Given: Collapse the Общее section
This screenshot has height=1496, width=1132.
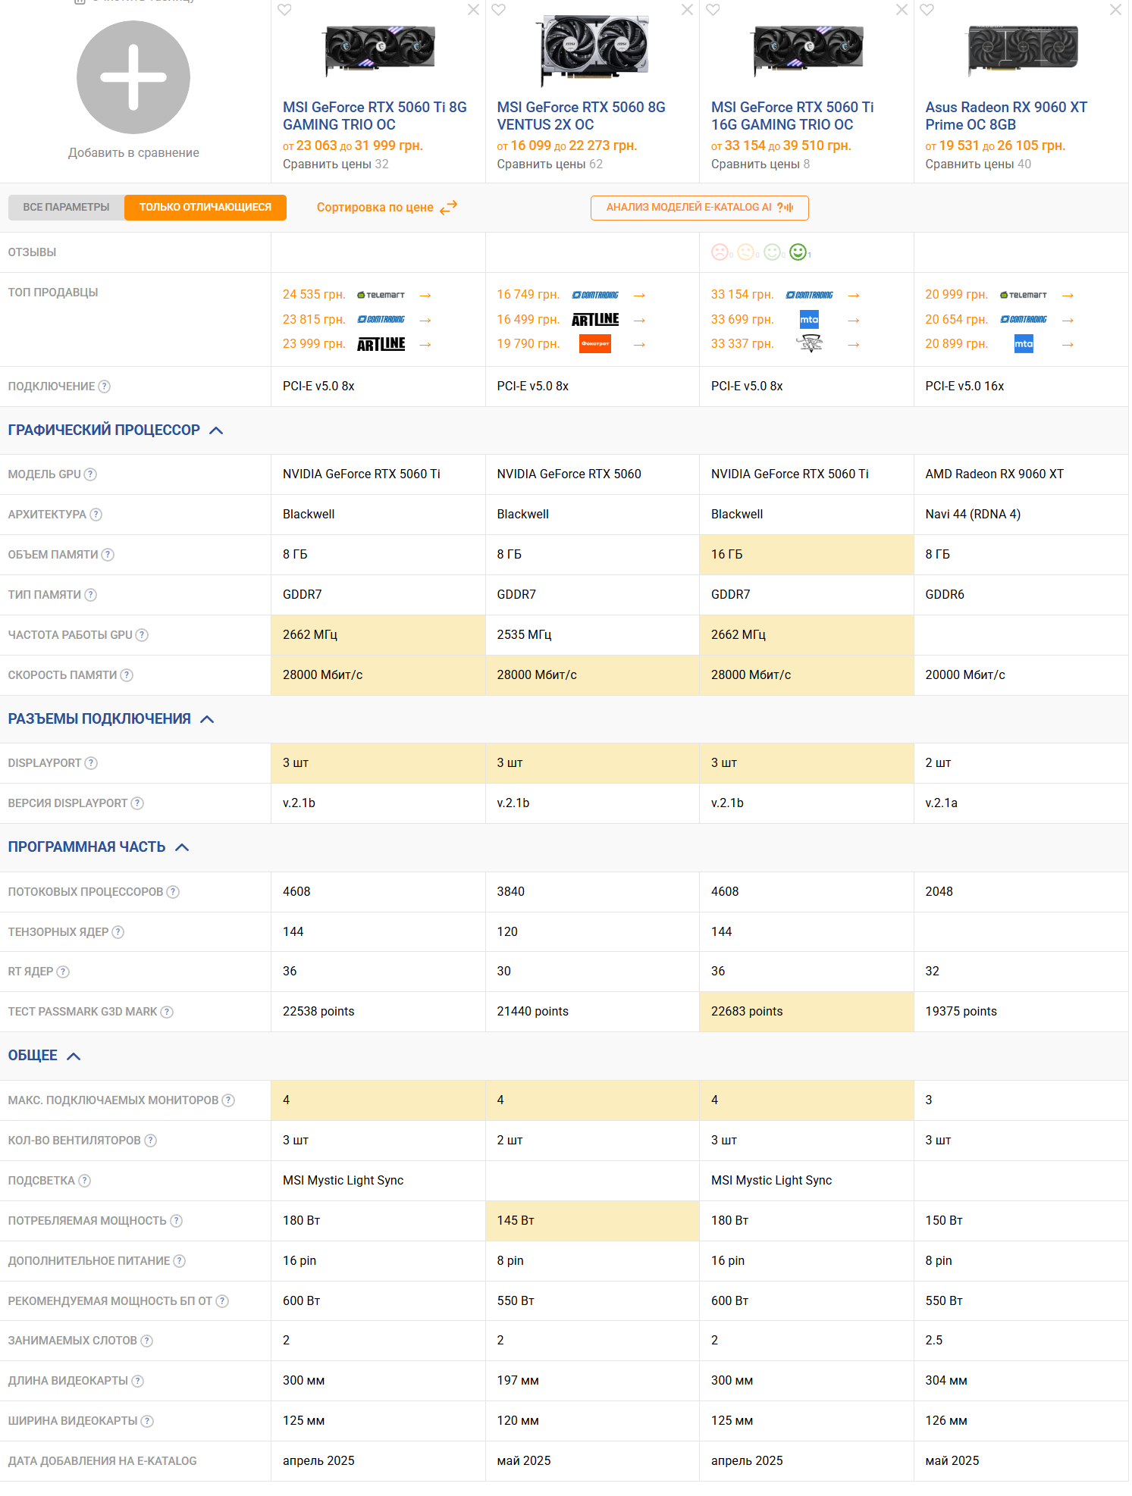Looking at the screenshot, I should [74, 1056].
